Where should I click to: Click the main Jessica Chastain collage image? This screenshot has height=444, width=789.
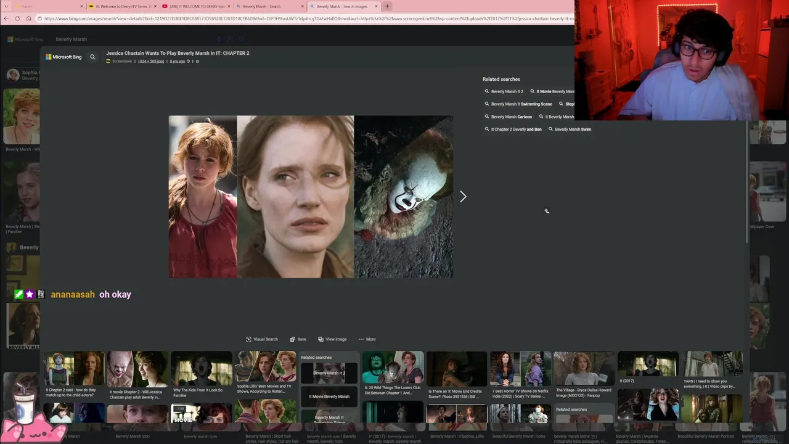[311, 197]
